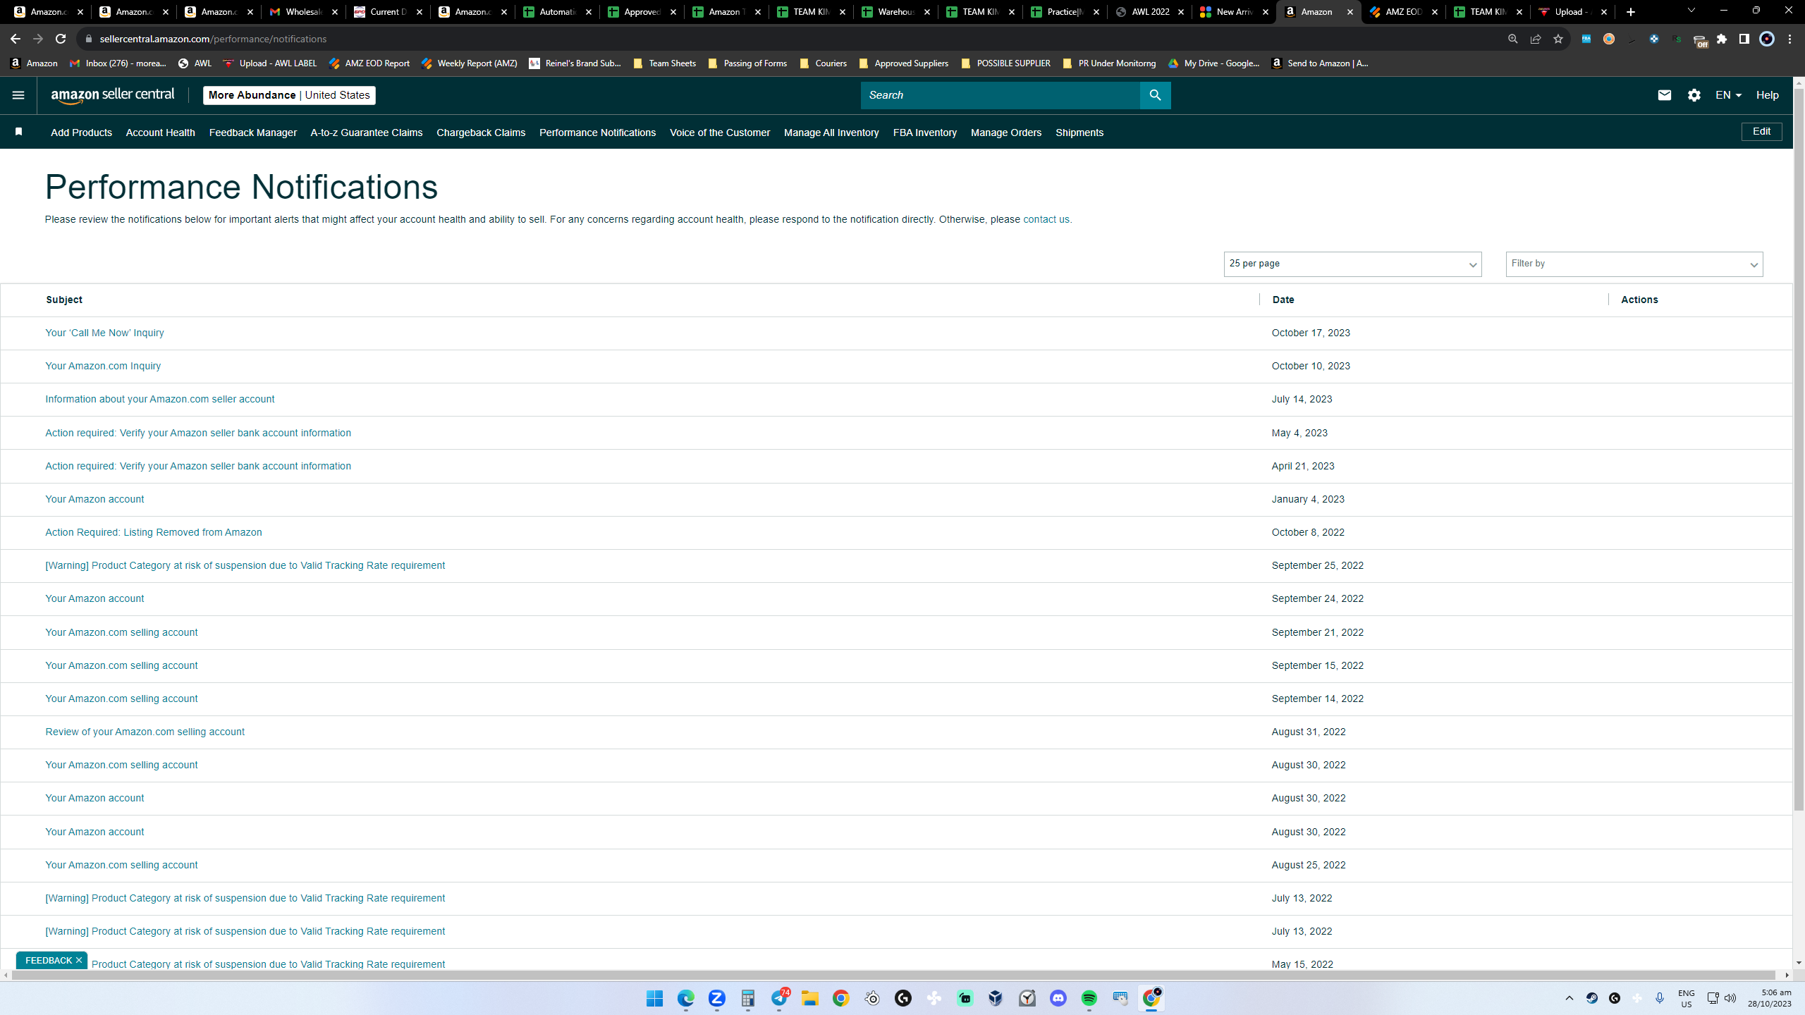Open Voice of the Customer

[719, 133]
